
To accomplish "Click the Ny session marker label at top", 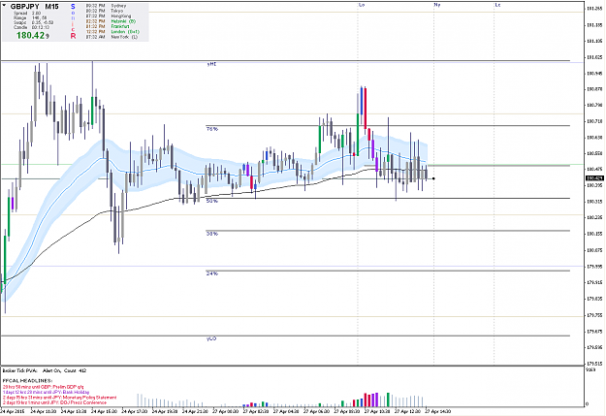I will [x=436, y=5].
